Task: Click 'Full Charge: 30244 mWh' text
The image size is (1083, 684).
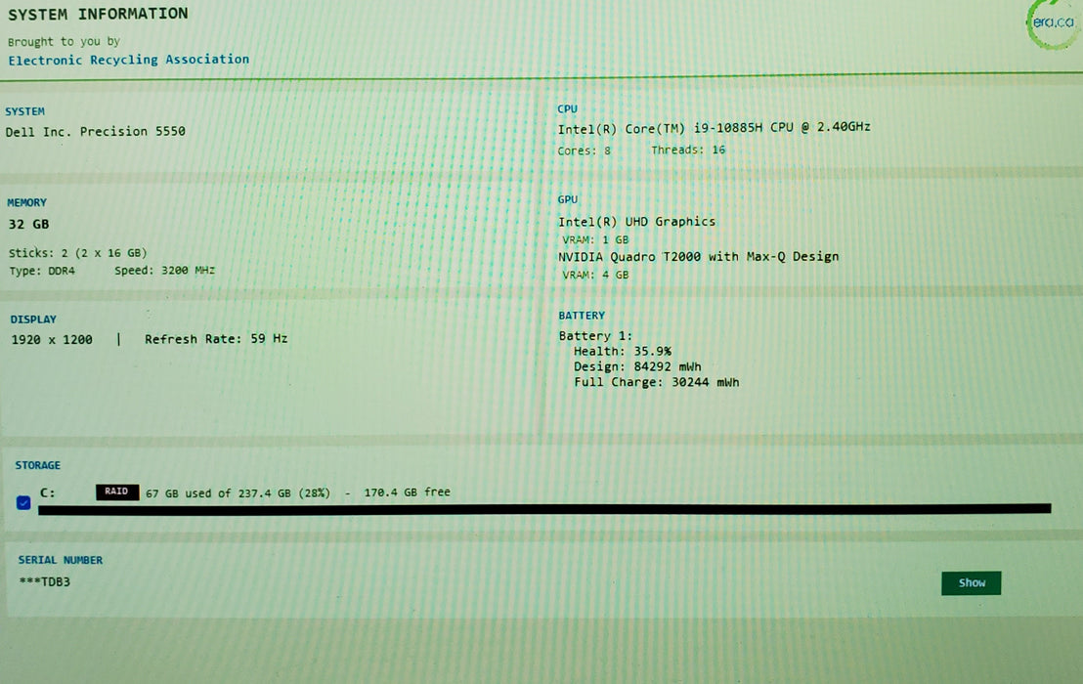Action: point(656,382)
